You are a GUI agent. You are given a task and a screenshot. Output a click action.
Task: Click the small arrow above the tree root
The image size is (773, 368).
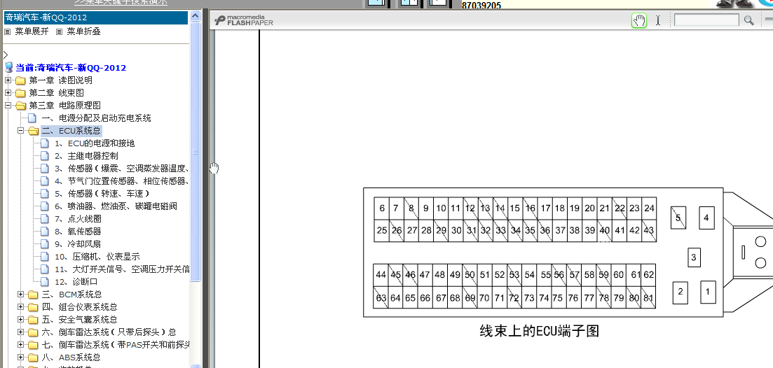(x=6, y=55)
